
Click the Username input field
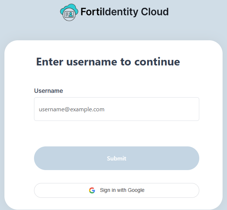[116, 109]
